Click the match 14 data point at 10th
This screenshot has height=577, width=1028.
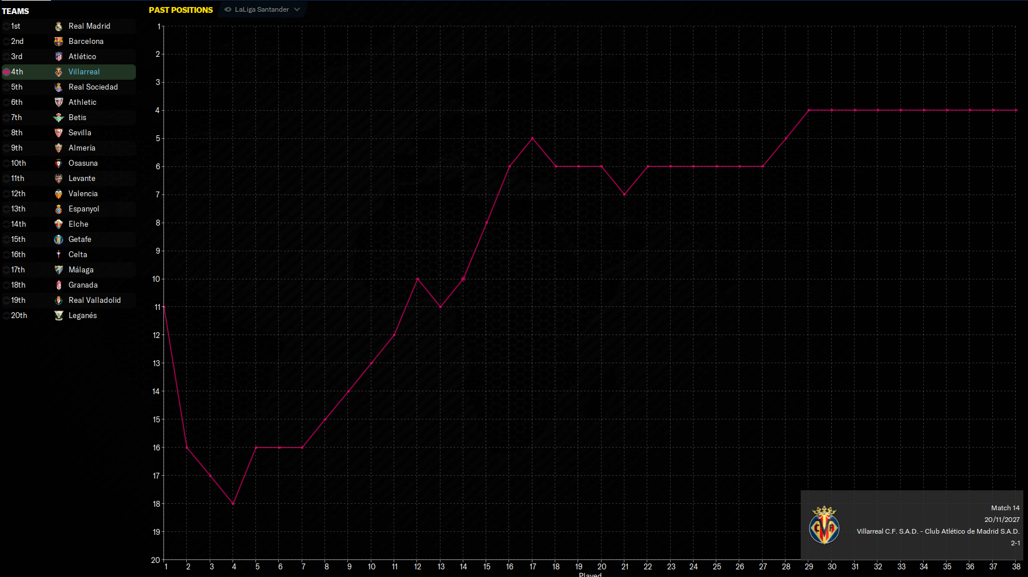463,279
